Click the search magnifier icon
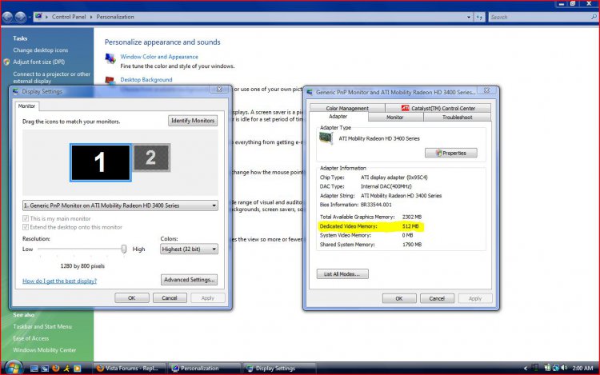This screenshot has width=600, height=375. pyautogui.click(x=594, y=17)
